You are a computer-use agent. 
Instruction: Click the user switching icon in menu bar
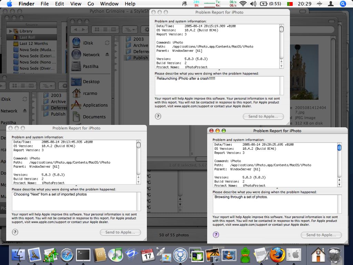click(x=331, y=4)
